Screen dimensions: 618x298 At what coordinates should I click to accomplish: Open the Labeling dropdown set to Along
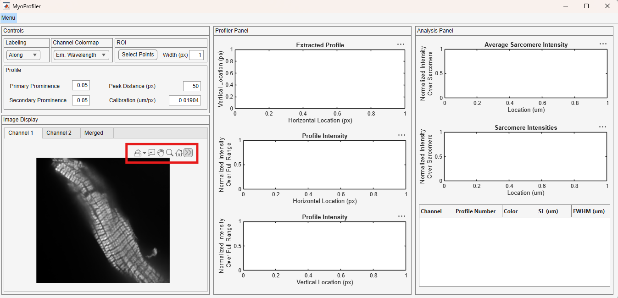point(23,55)
